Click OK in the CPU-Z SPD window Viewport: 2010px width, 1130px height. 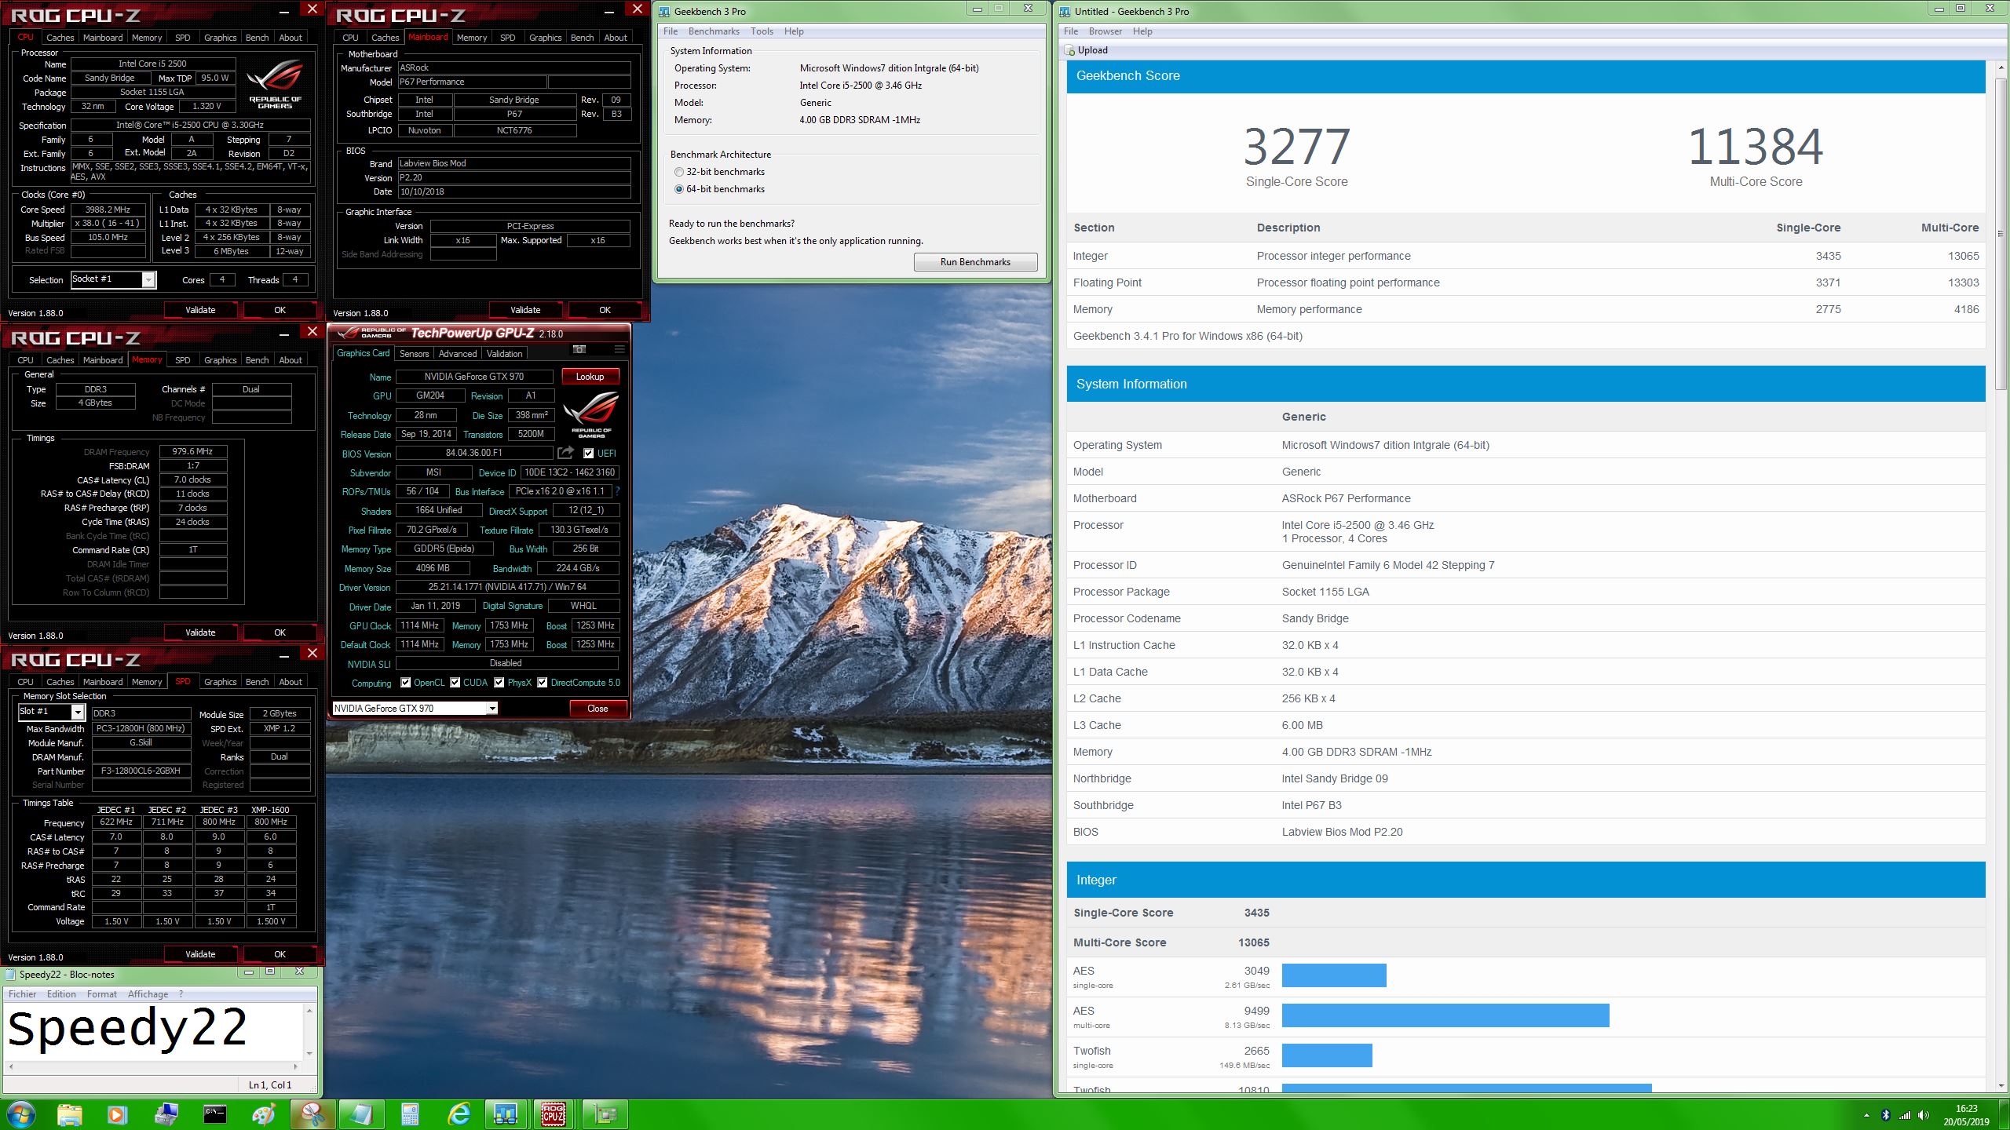[280, 954]
